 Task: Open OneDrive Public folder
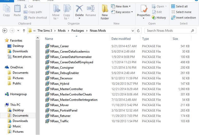(17, 83)
